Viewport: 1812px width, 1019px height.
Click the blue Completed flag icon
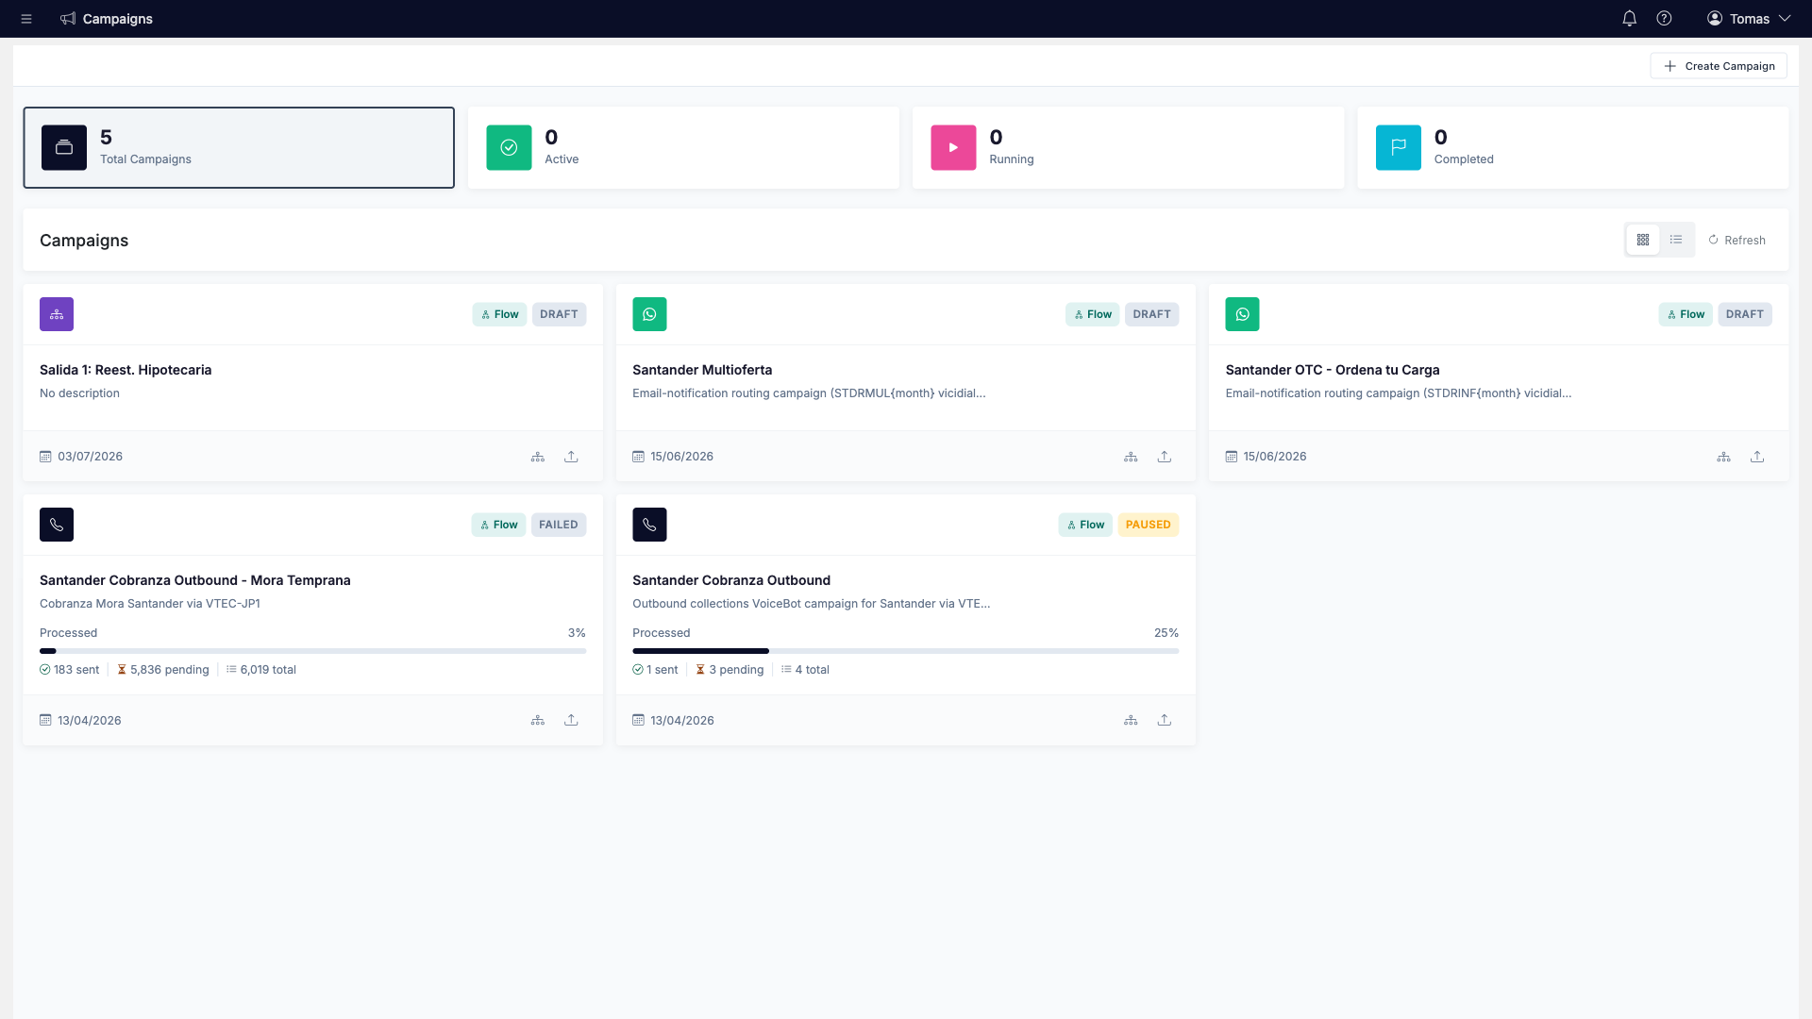pos(1398,148)
